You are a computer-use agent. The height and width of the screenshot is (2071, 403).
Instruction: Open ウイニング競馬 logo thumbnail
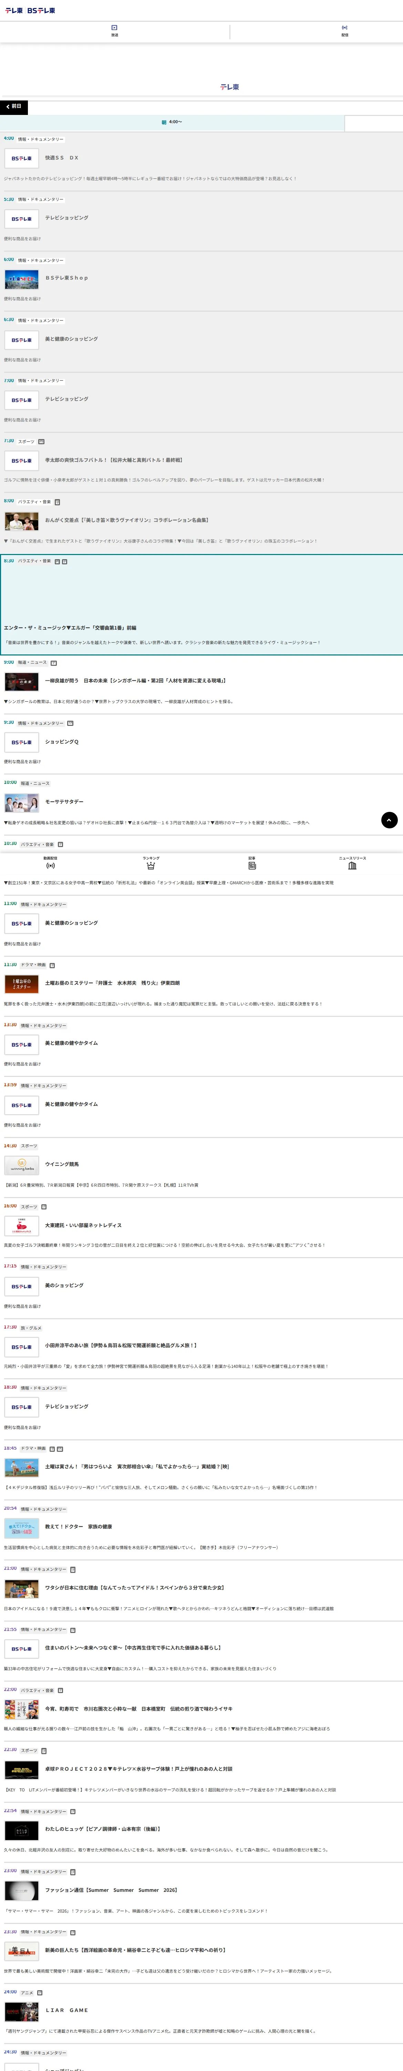[22, 1165]
